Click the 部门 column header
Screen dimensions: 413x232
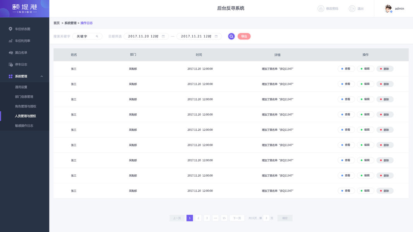133,55
